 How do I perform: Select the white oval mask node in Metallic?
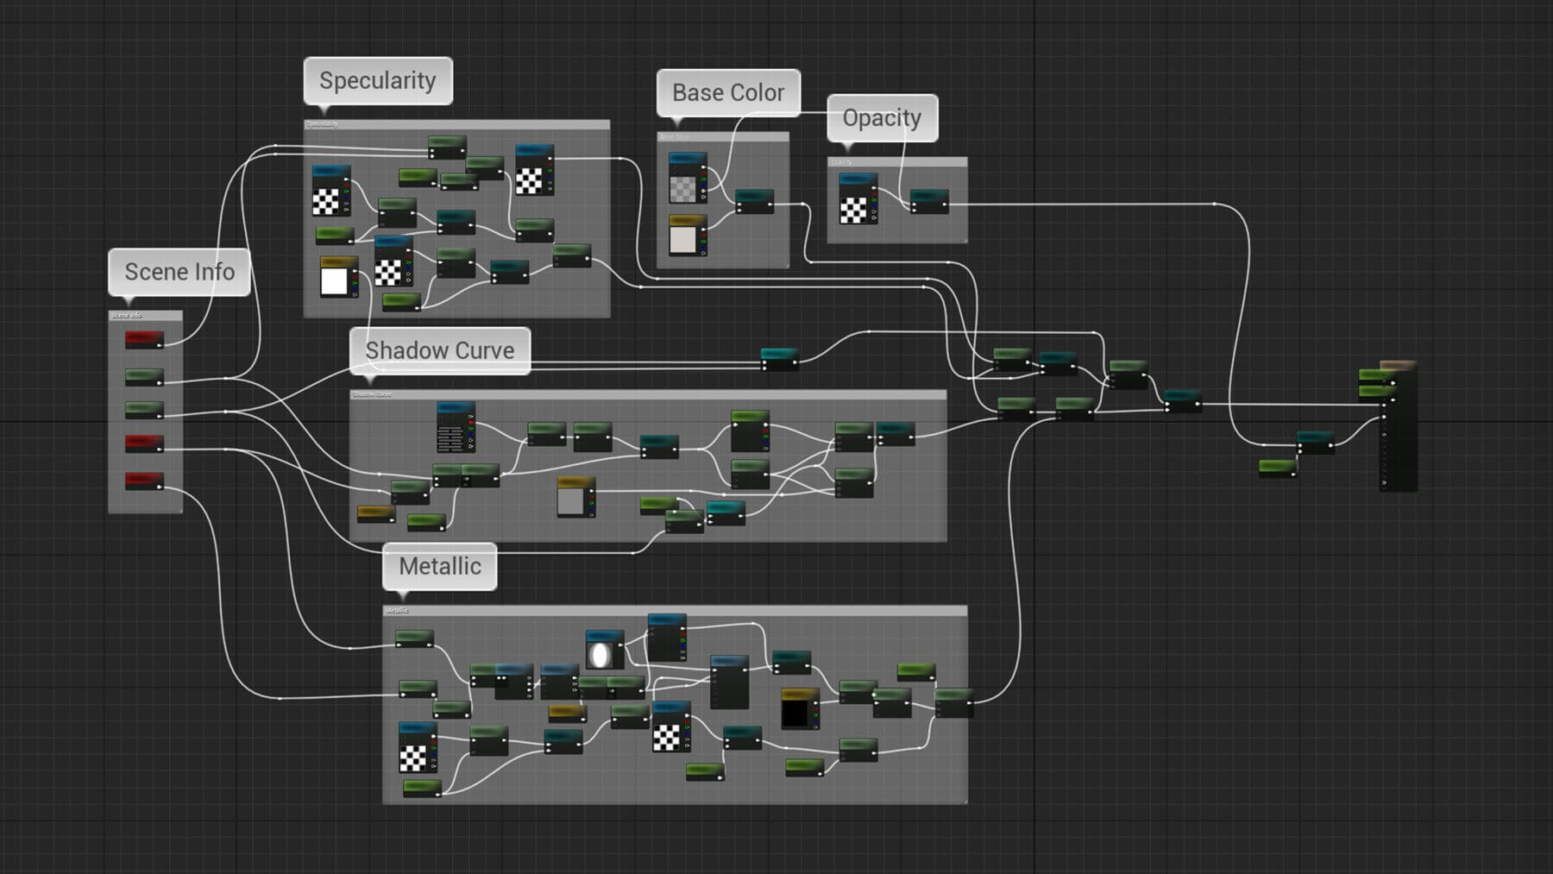coord(604,651)
